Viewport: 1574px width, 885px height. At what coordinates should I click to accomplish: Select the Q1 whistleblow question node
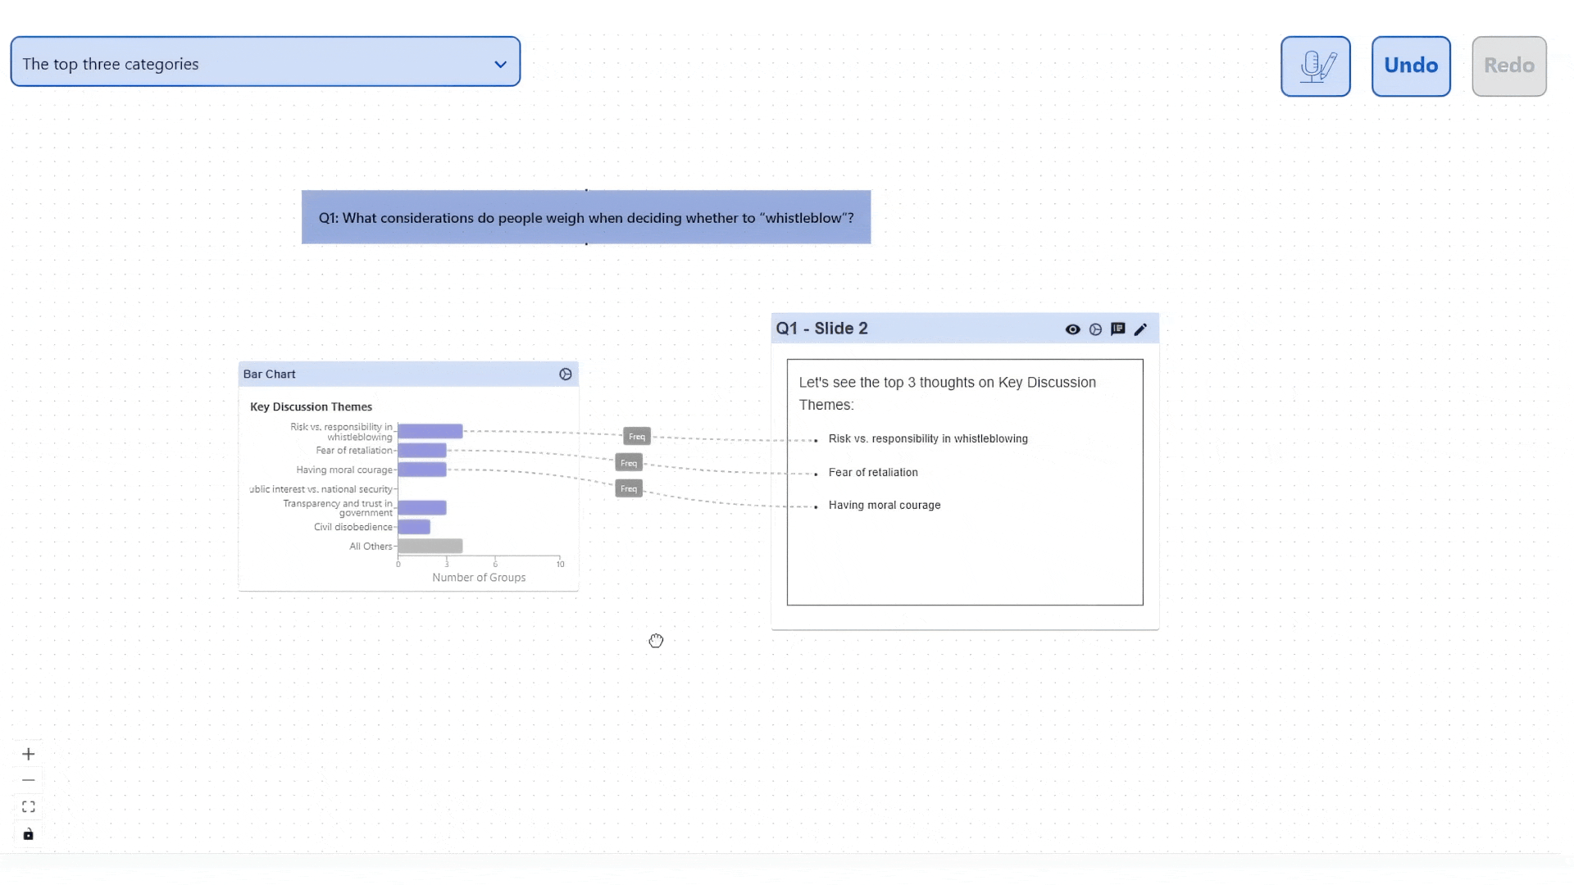[x=586, y=218]
